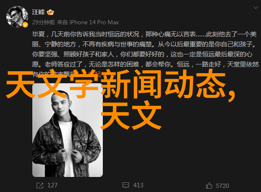
Task: Click the repost share icon
Action: tap(40, 185)
